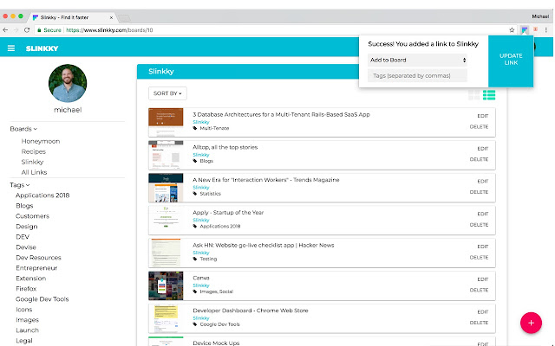Open Chrome's three-dot menu

click(546, 30)
